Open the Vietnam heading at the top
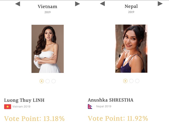 point(48,6)
